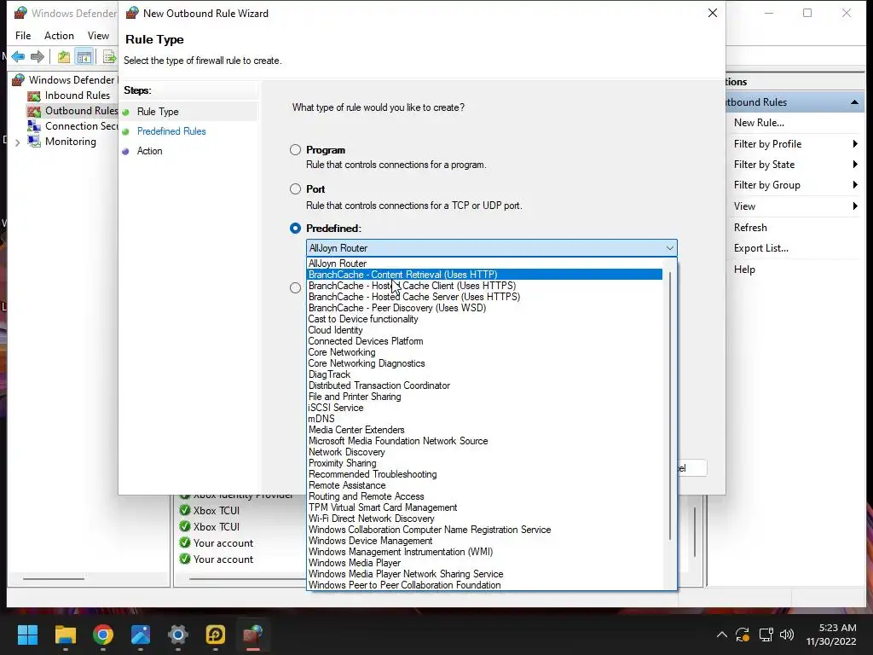The width and height of the screenshot is (873, 655).
Task: Go to the Predefined Rules wizard step
Action: click(x=171, y=131)
